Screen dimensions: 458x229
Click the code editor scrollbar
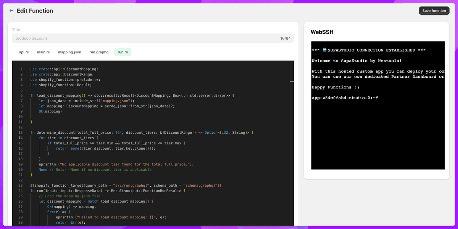coord(292,81)
